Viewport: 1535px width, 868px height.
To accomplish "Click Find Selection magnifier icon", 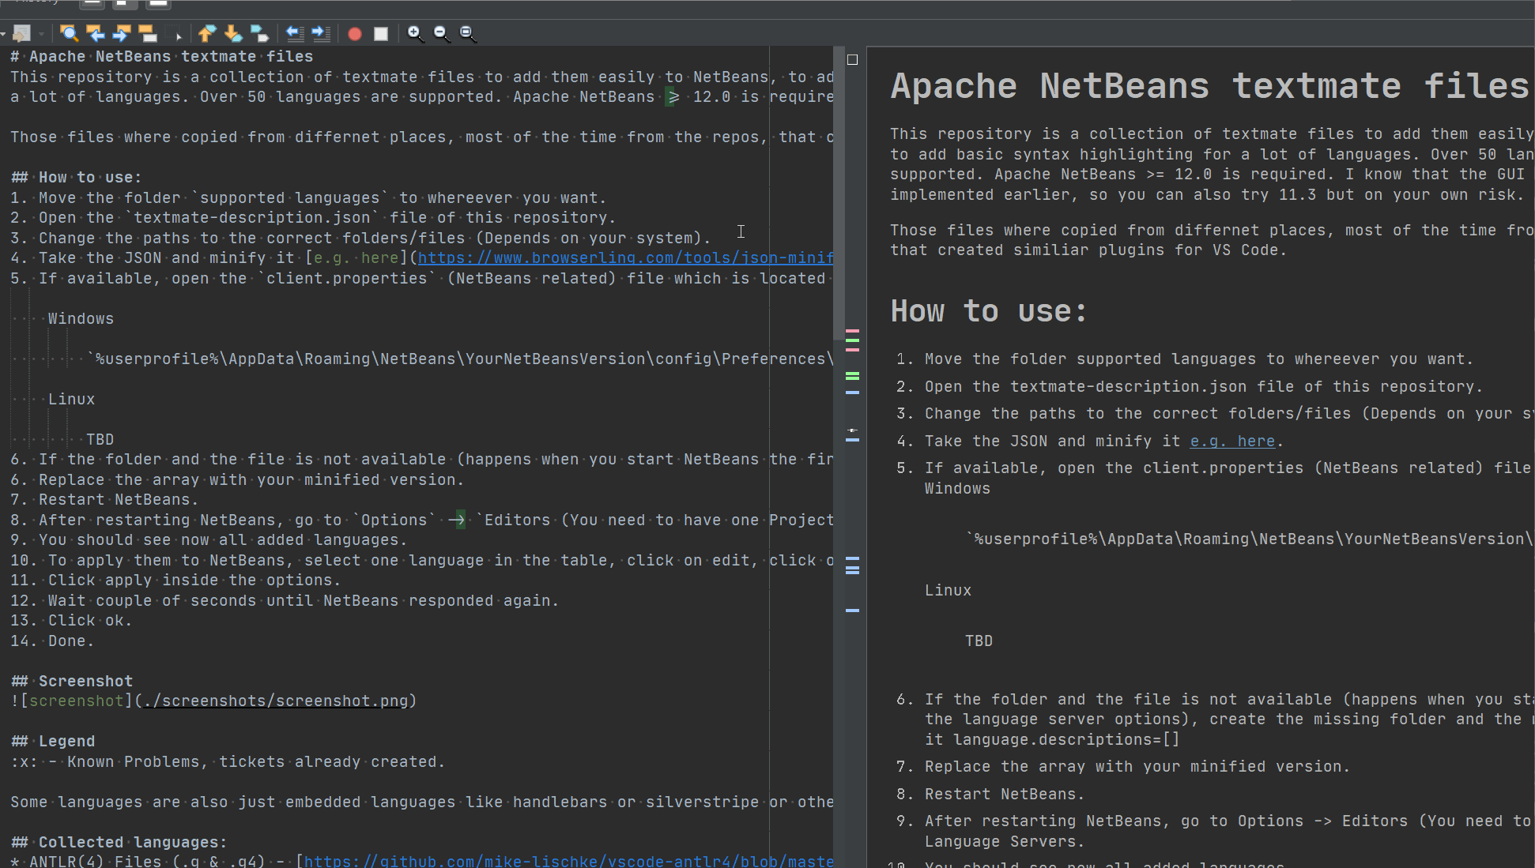I will pyautogui.click(x=69, y=33).
